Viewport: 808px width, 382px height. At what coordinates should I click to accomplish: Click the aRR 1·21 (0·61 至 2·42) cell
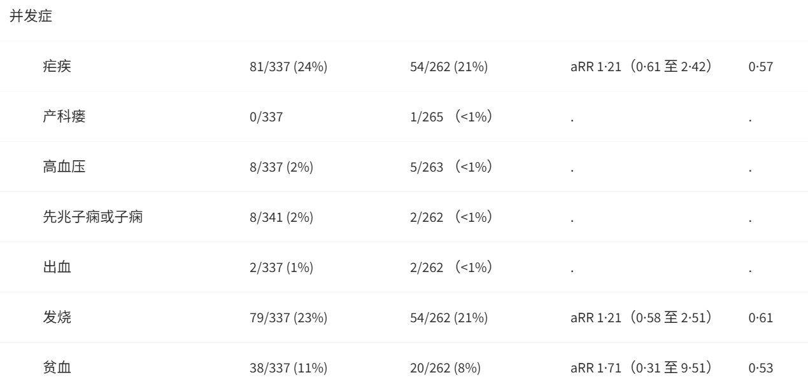coord(641,67)
